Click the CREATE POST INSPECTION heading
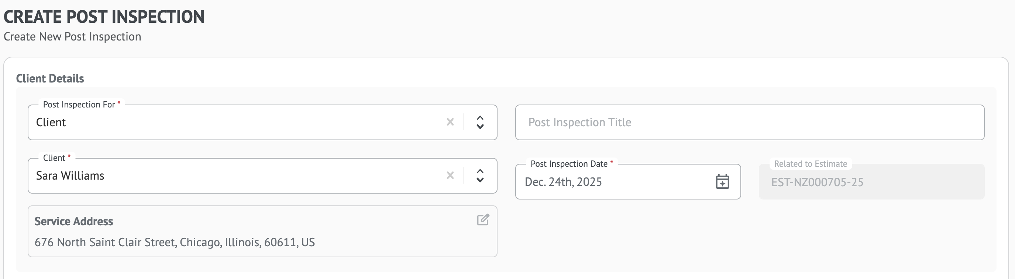Screen dimensions: 1015x279 tap(104, 17)
